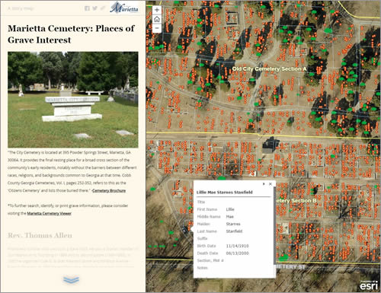Image resolution: width=381 pixels, height=293 pixels.
Task: Click the Notes field label in popup
Action: click(202, 268)
